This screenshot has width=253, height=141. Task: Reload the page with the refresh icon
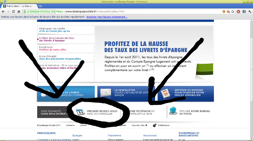pyautogui.click(x=14, y=11)
